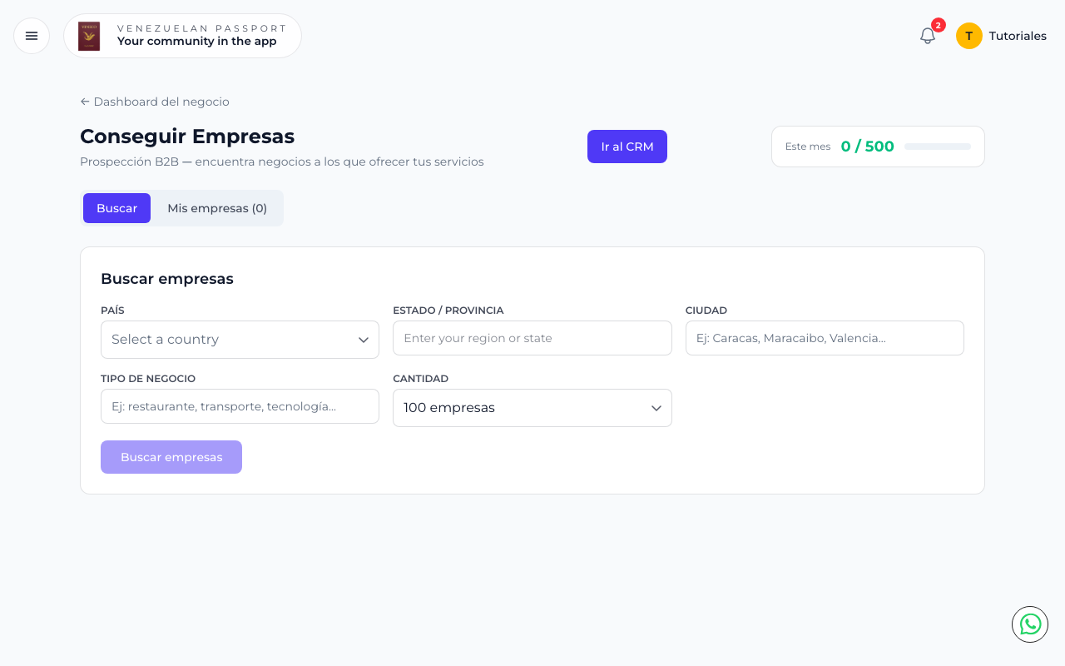Click the red notification badge showing 2
Image resolution: width=1065 pixels, height=666 pixels.
coord(939,25)
